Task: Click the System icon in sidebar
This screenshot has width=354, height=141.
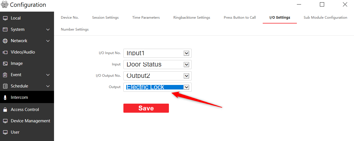Action: pyautogui.click(x=5, y=29)
